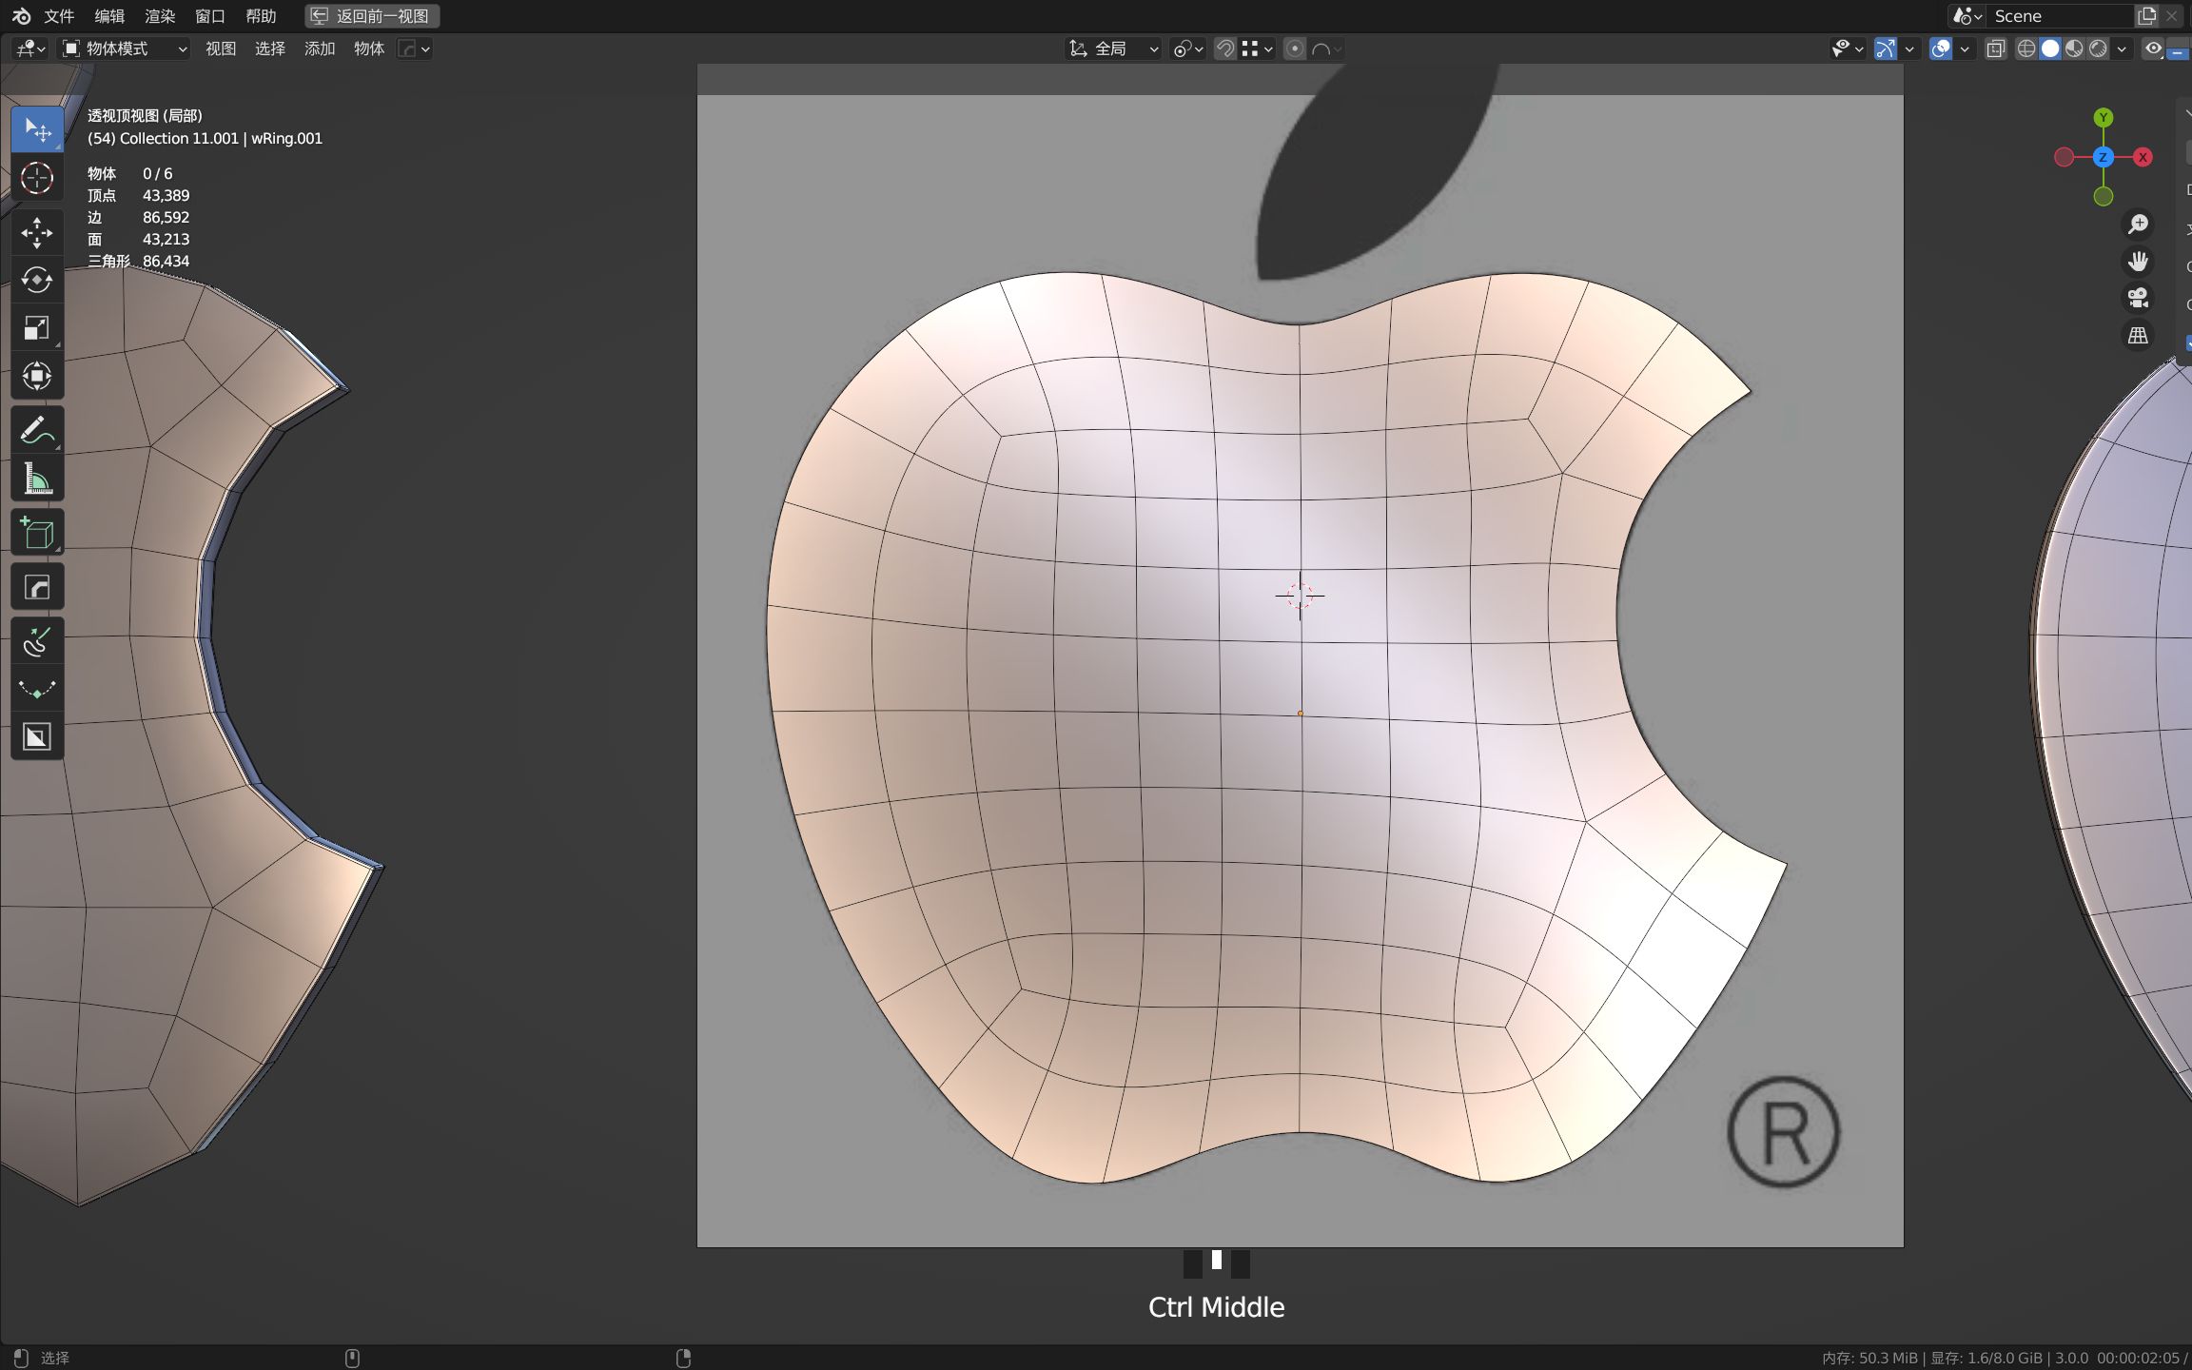Toggle X-ray display mode
2192x1370 pixels.
tap(1995, 49)
